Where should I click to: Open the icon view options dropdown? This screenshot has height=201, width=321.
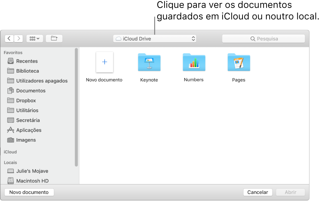pyautogui.click(x=35, y=38)
